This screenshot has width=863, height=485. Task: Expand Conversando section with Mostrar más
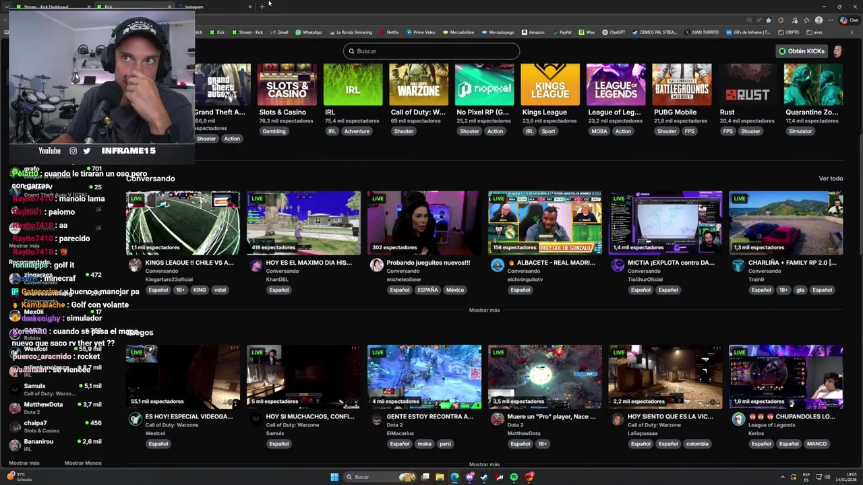(x=484, y=311)
